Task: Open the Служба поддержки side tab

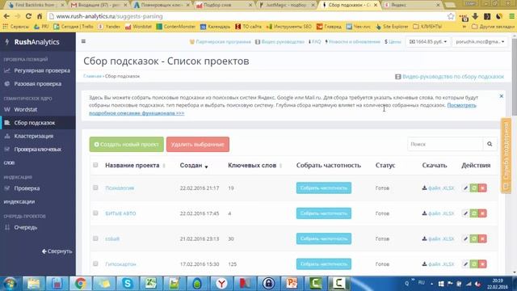Action: (x=506, y=155)
